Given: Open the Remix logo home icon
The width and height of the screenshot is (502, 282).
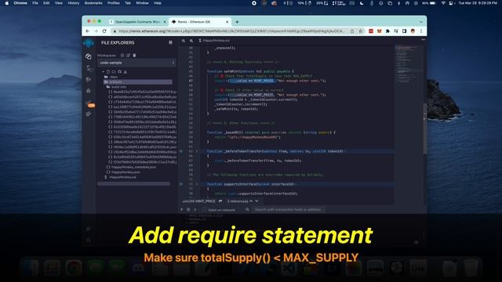Looking at the screenshot, I should 89,43.
